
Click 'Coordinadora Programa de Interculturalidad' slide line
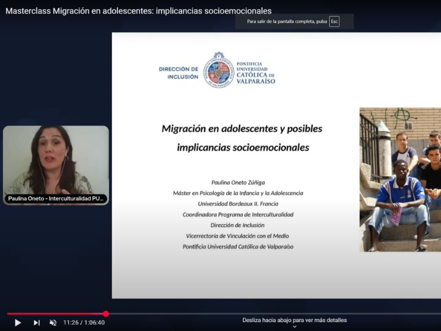click(238, 214)
